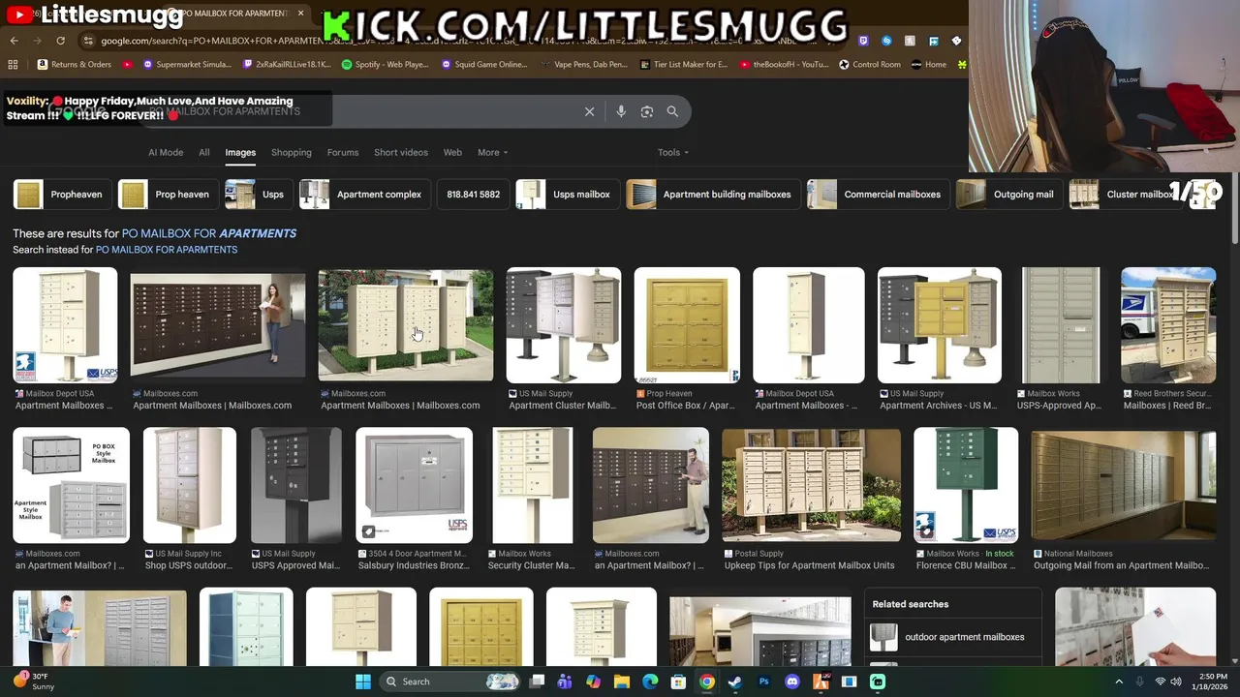Open Steam from the taskbar

click(735, 682)
